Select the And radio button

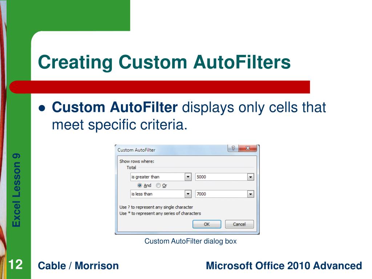(x=140, y=185)
